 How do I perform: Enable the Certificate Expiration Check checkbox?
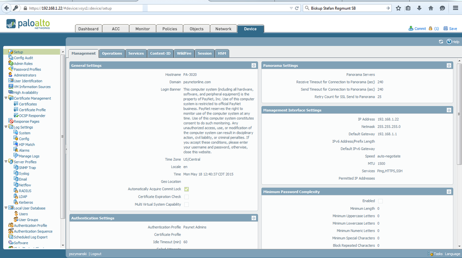[187, 197]
